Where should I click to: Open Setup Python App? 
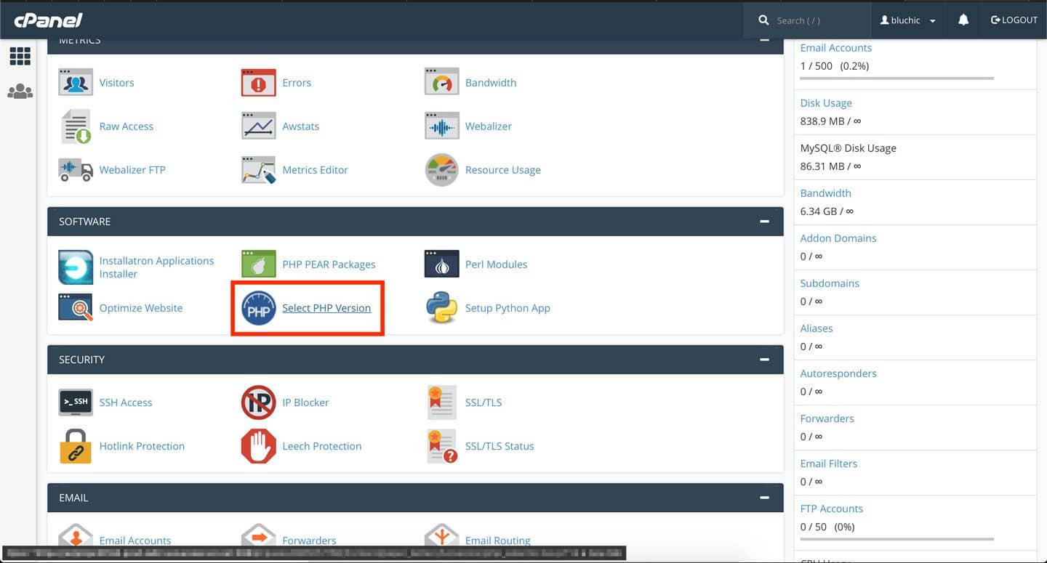pyautogui.click(x=508, y=307)
